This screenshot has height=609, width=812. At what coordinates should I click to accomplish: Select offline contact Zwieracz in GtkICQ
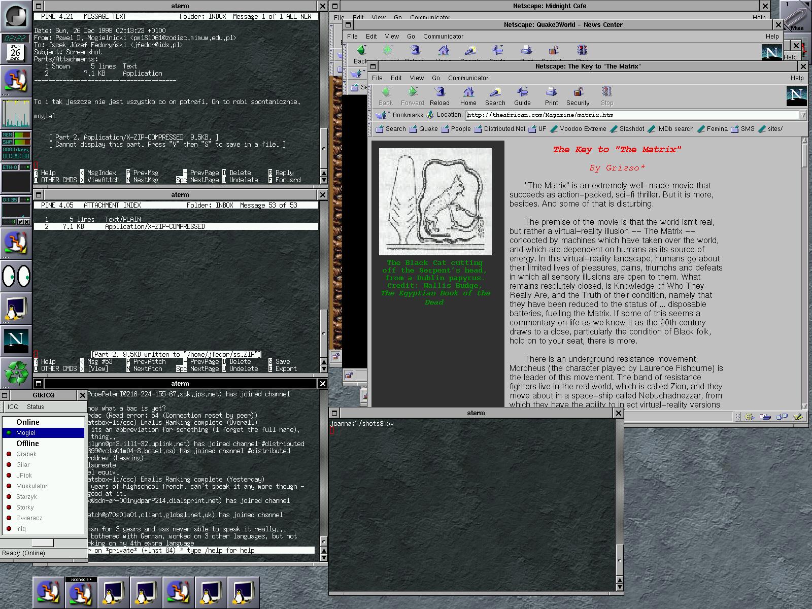pos(44,518)
